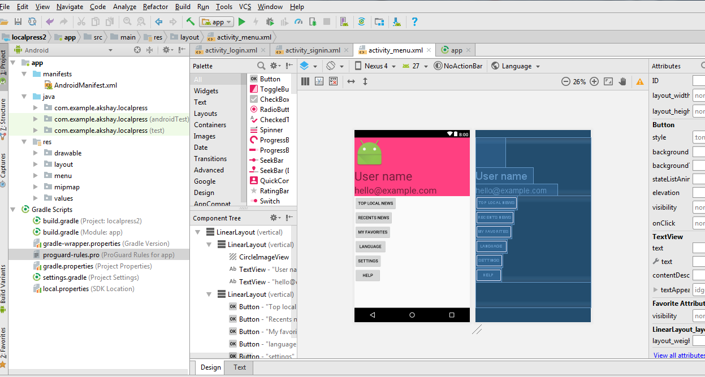Switch to activity_login.xml tab
Image resolution: width=705 pixels, height=377 pixels.
(x=231, y=50)
